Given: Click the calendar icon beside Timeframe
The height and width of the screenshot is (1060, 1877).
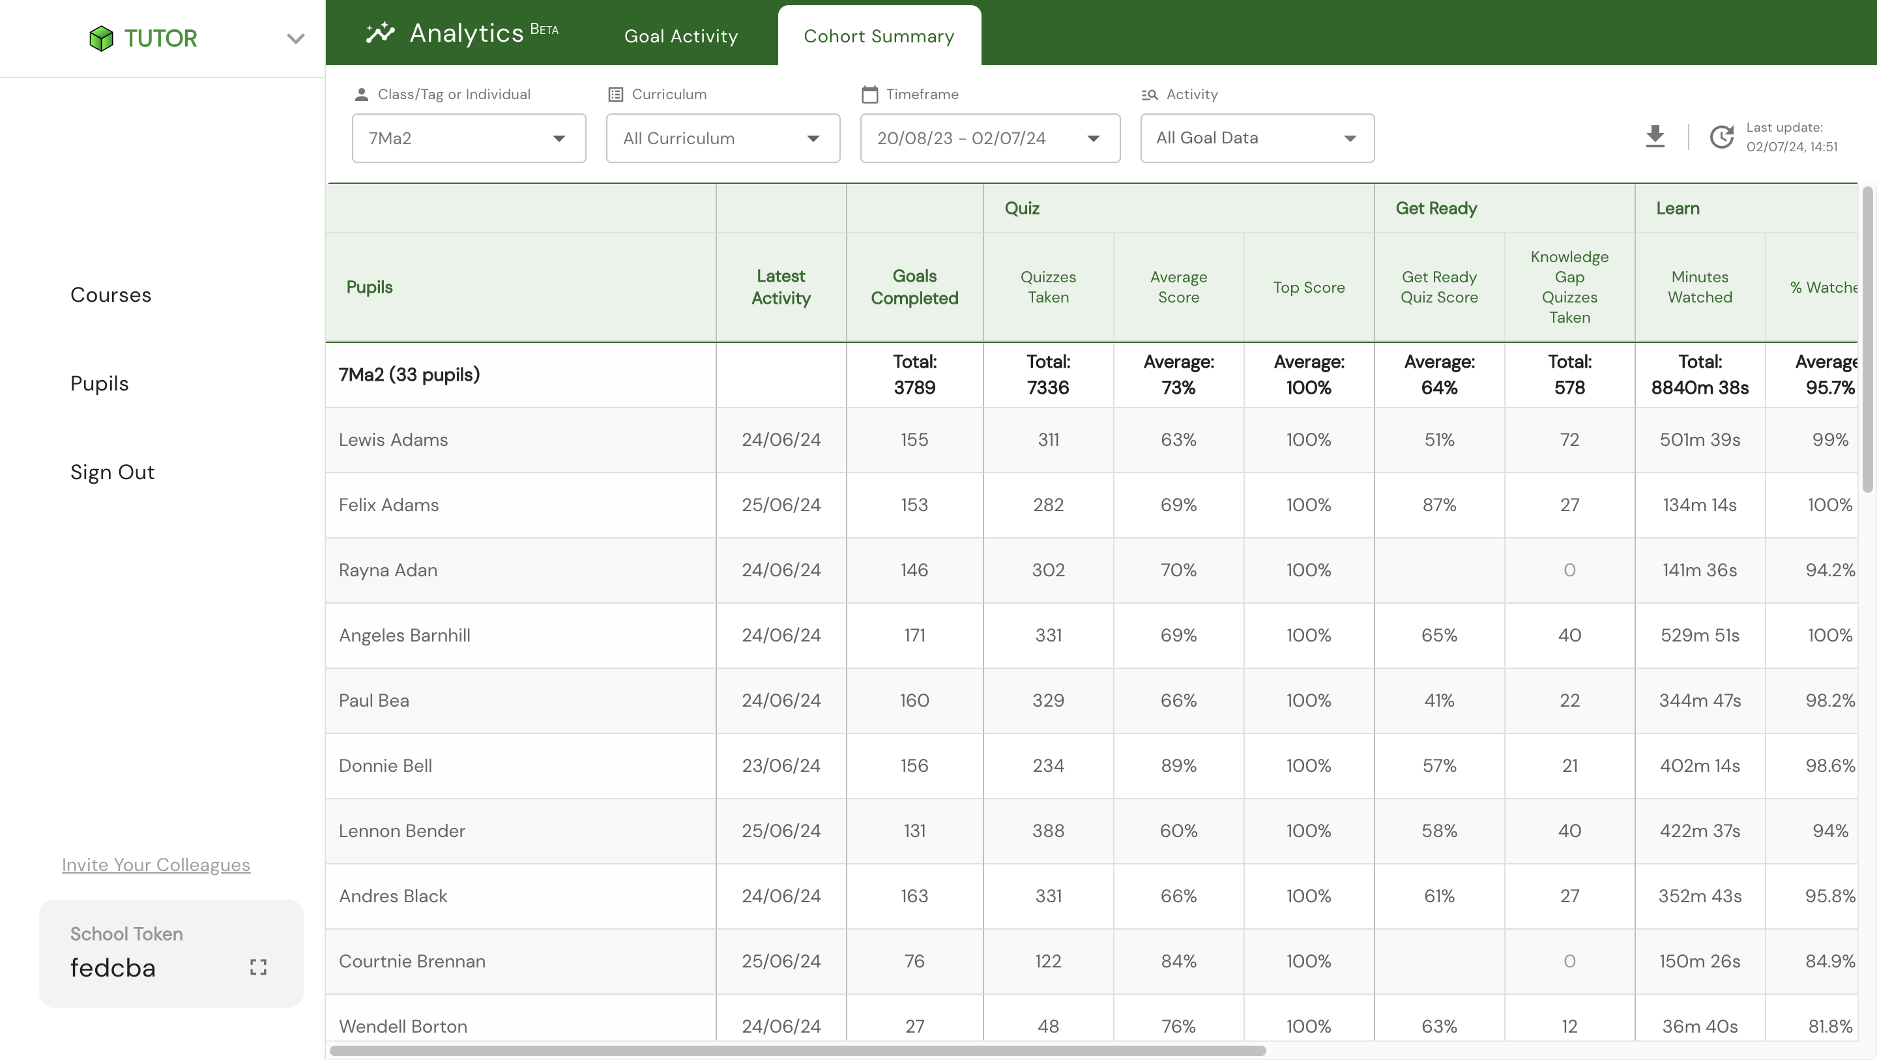Looking at the screenshot, I should click(869, 94).
